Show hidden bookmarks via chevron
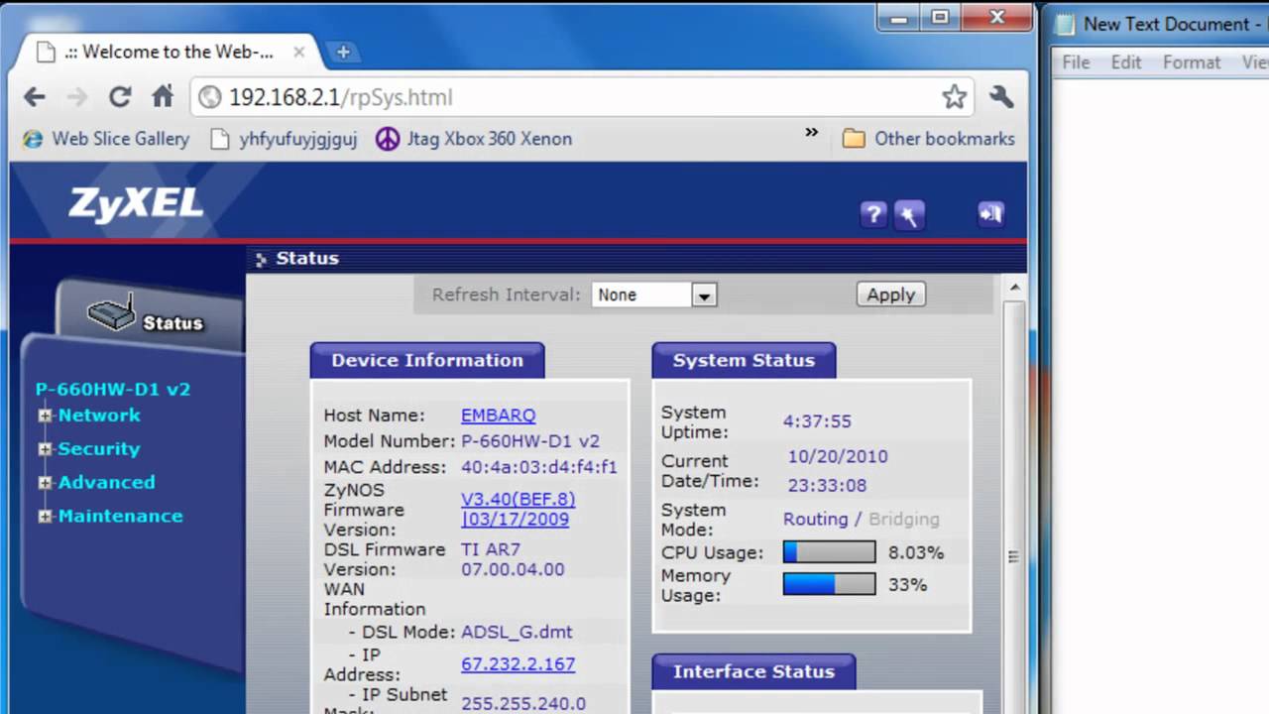The height and width of the screenshot is (714, 1269). [812, 132]
